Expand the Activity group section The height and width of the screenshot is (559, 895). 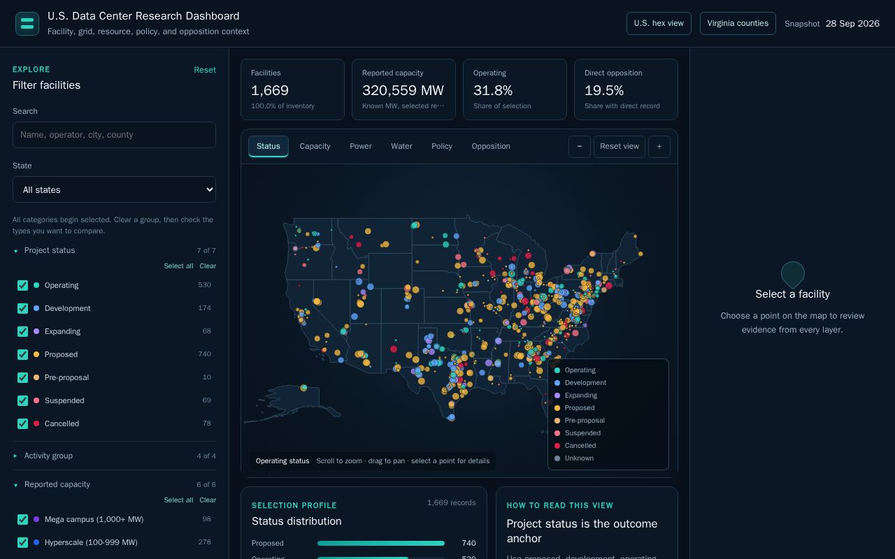coord(114,456)
